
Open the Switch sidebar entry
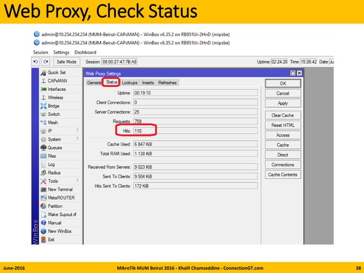(61, 114)
